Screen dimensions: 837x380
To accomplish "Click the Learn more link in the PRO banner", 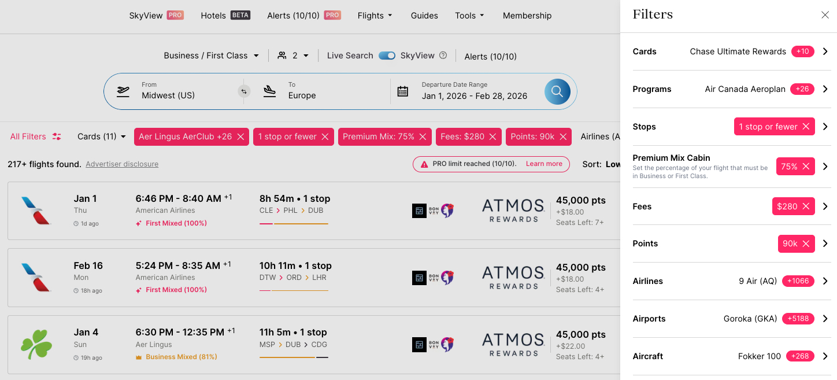I will pyautogui.click(x=543, y=164).
